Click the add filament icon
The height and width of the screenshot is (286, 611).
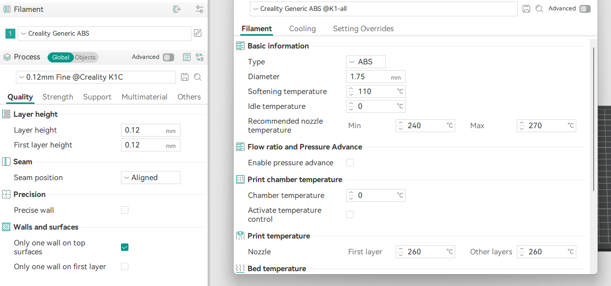(x=177, y=9)
